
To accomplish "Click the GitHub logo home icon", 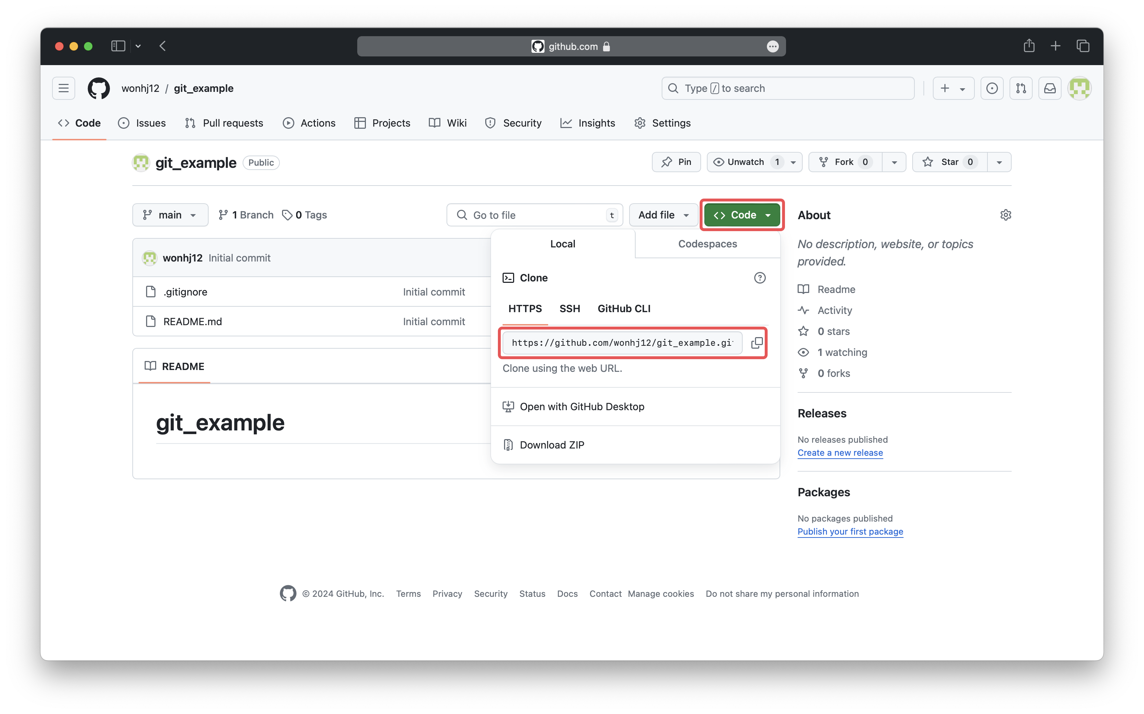I will coord(99,88).
